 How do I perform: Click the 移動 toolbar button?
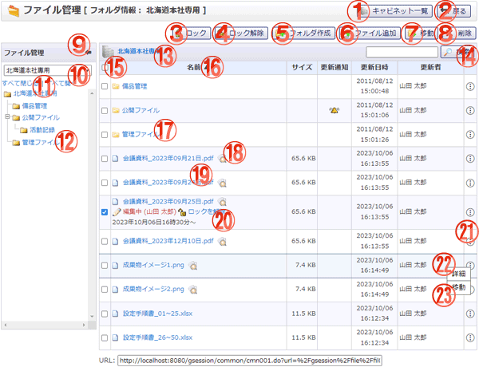[x=421, y=33]
